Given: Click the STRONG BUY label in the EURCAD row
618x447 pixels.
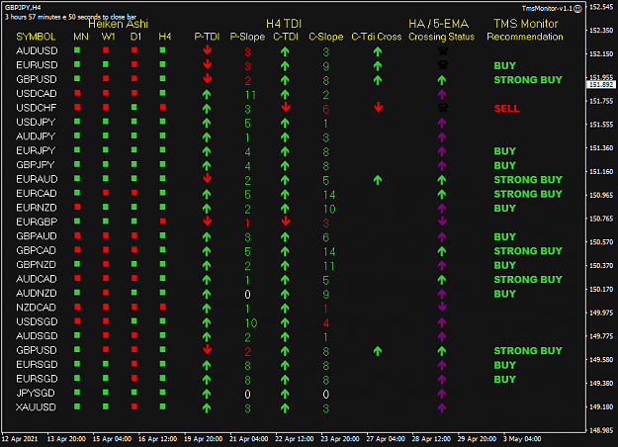Looking at the screenshot, I should tap(528, 194).
